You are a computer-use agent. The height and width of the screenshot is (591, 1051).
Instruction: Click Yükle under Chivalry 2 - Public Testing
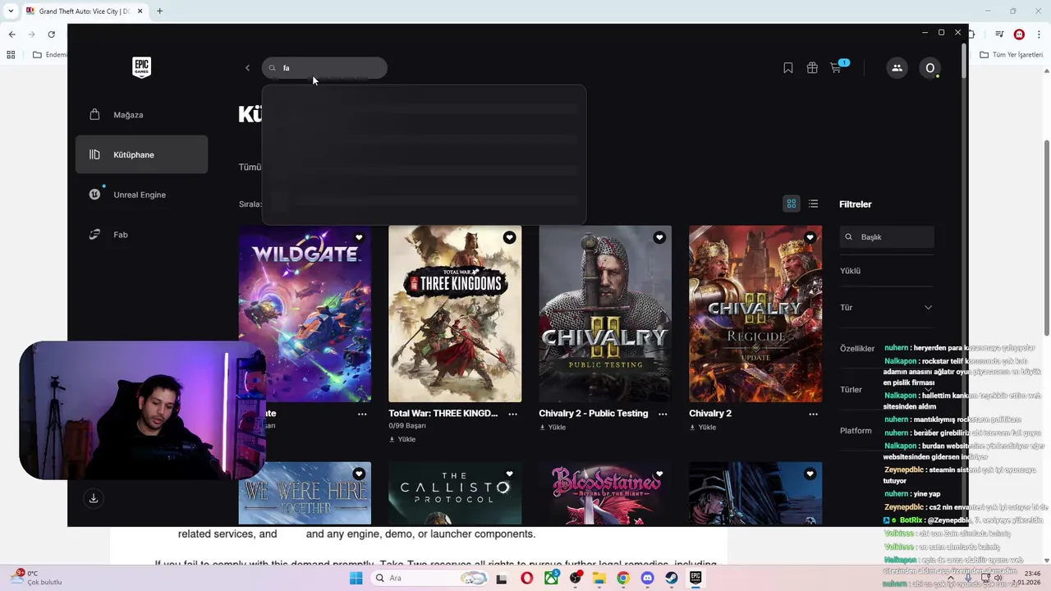pos(553,428)
